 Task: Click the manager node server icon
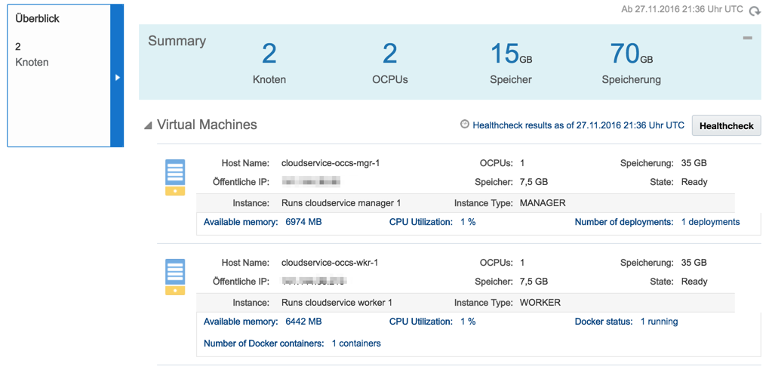click(175, 177)
